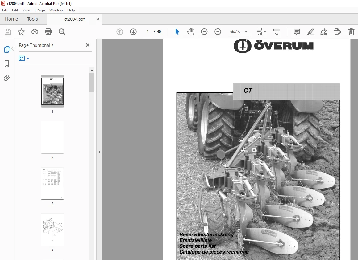Open the Help menu
358x260 pixels.
[x=71, y=10]
